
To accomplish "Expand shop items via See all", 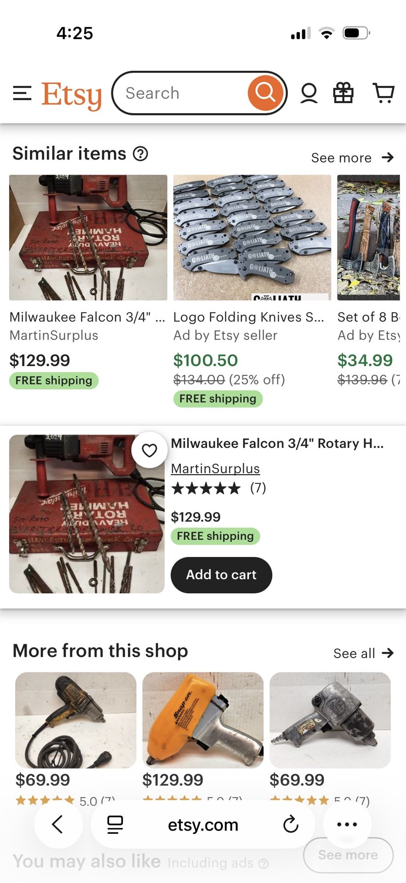I will click(x=363, y=653).
